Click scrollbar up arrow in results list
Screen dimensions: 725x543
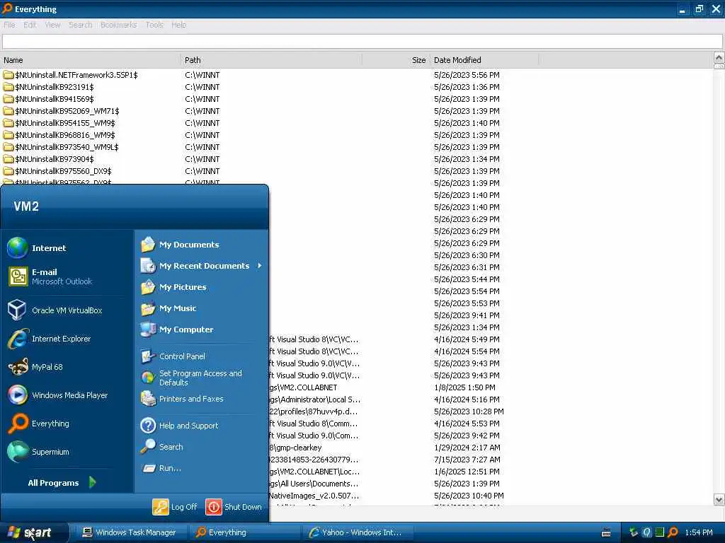tap(719, 58)
